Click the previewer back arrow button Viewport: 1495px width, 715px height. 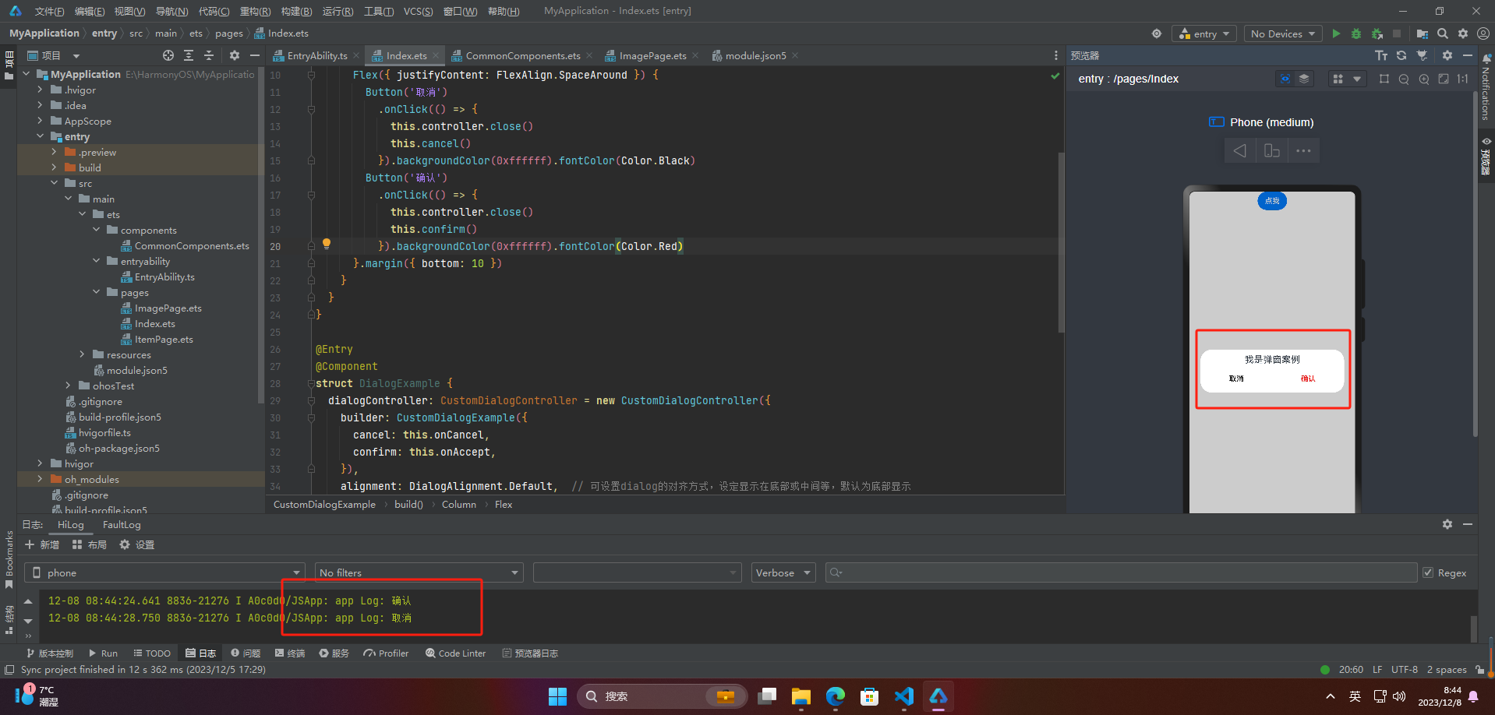(x=1240, y=150)
